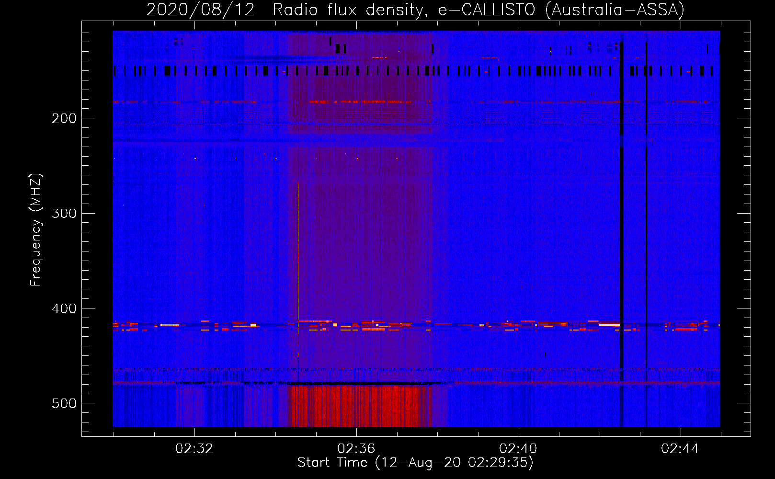
Task: Click the 02:44 time tick label
Action: click(x=680, y=449)
